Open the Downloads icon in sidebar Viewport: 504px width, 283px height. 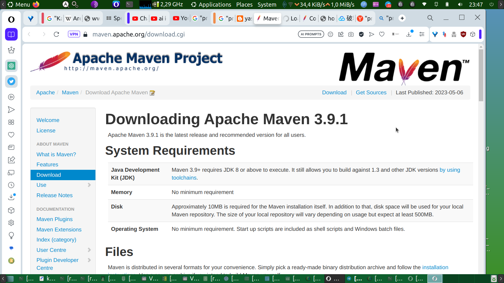(11, 197)
